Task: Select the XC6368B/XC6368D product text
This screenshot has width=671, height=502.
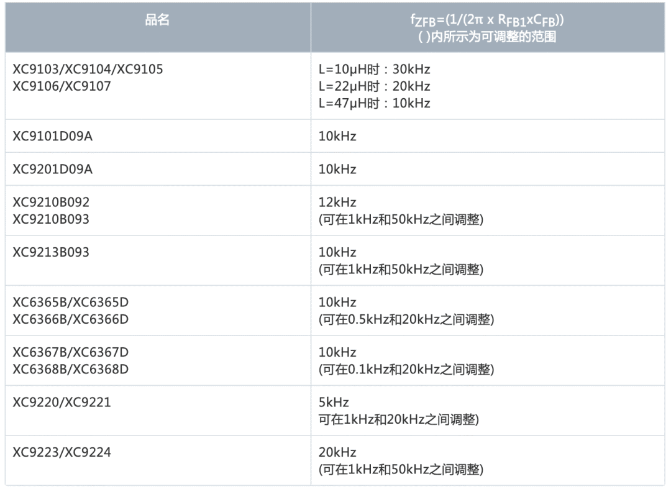Action: (x=71, y=369)
